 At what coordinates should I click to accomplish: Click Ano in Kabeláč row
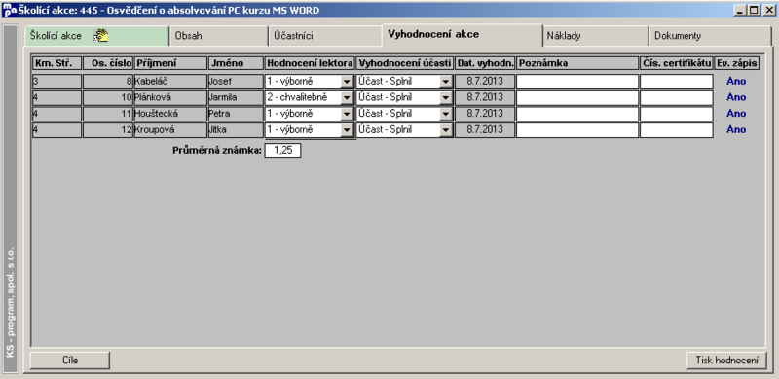click(x=736, y=82)
